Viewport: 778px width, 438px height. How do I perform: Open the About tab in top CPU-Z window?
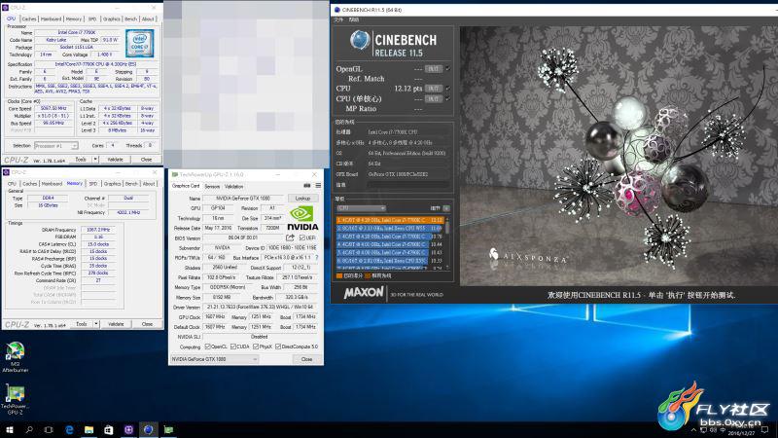click(x=148, y=18)
